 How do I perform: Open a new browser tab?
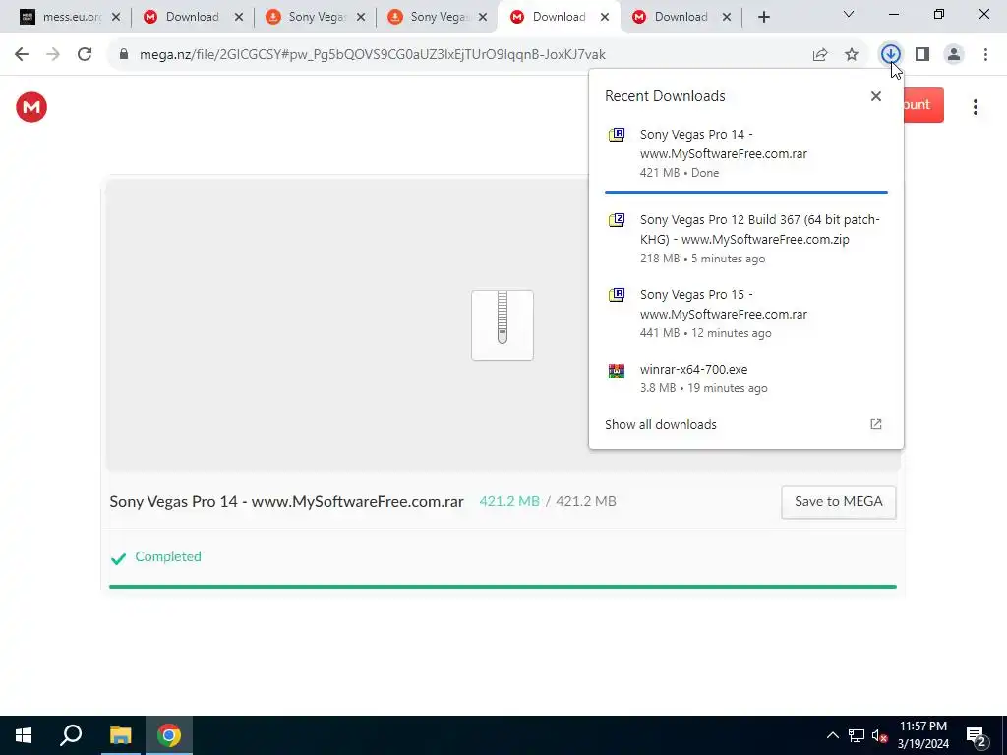(x=763, y=17)
